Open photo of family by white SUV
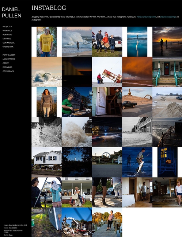182x237 pixels. [107, 42]
